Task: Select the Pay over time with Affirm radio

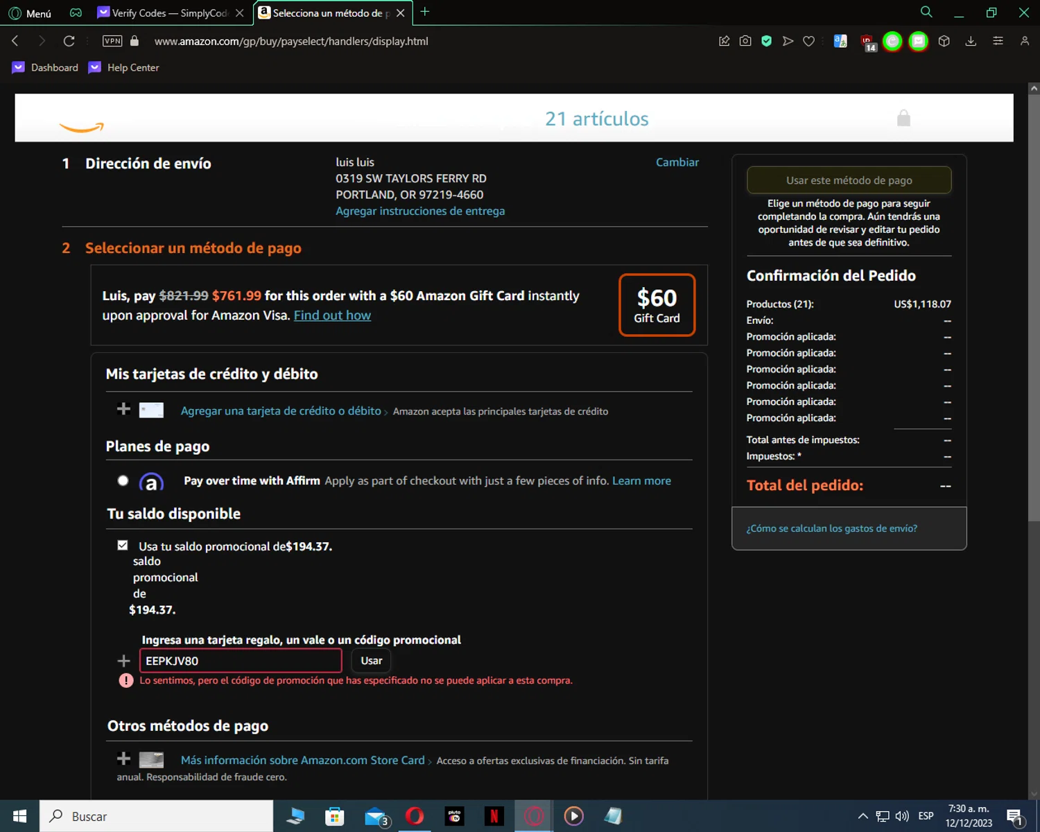Action: [x=123, y=480]
